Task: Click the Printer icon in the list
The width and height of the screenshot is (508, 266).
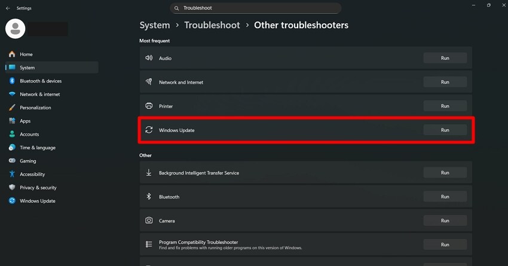Action: point(149,106)
